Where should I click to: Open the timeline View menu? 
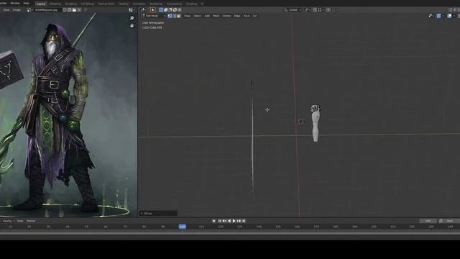coord(20,221)
